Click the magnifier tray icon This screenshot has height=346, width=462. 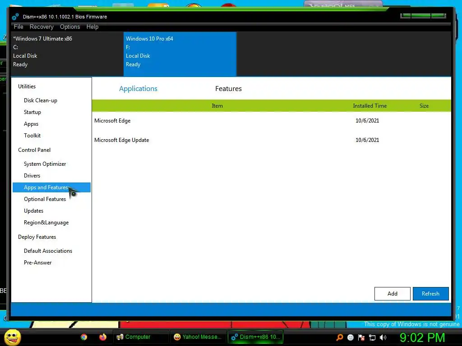[339, 337]
